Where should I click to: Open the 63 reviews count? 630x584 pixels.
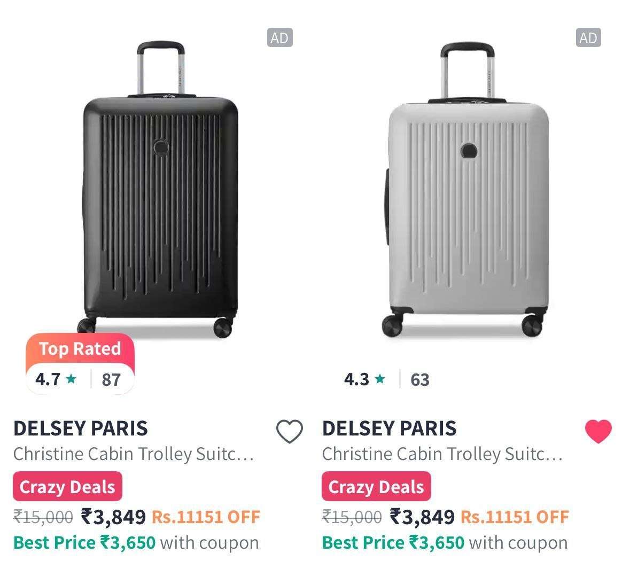point(420,380)
